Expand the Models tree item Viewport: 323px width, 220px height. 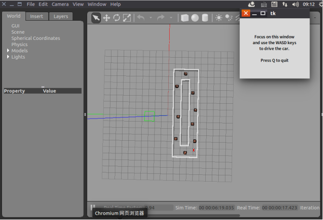8,50
